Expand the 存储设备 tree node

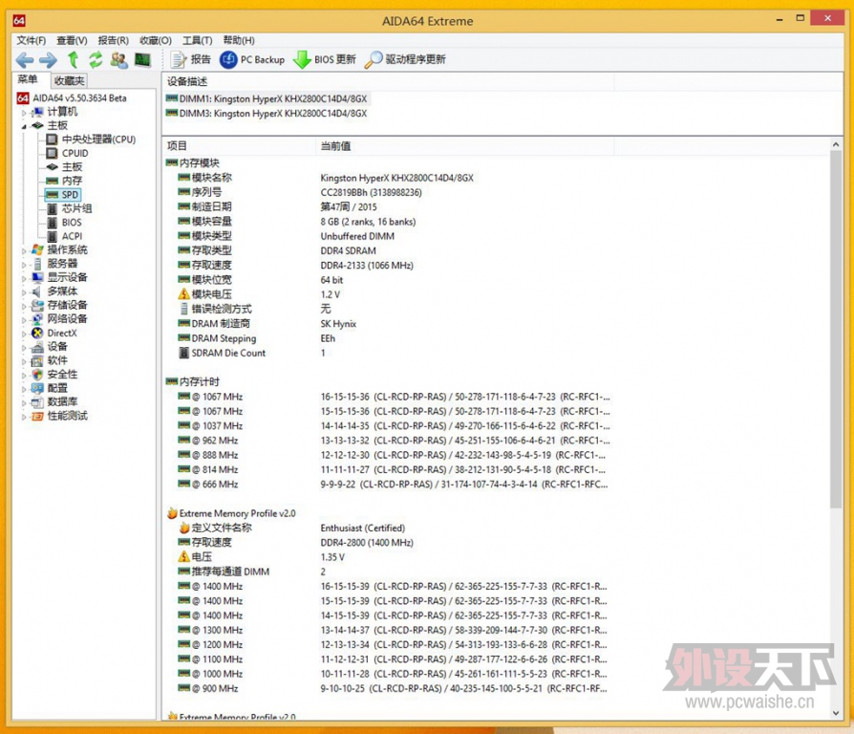pyautogui.click(x=24, y=306)
